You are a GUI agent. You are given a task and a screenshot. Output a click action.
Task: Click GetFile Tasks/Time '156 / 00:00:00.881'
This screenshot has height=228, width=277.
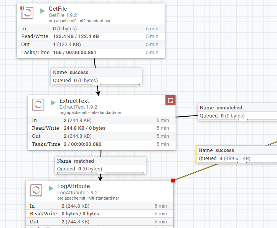(x=74, y=53)
